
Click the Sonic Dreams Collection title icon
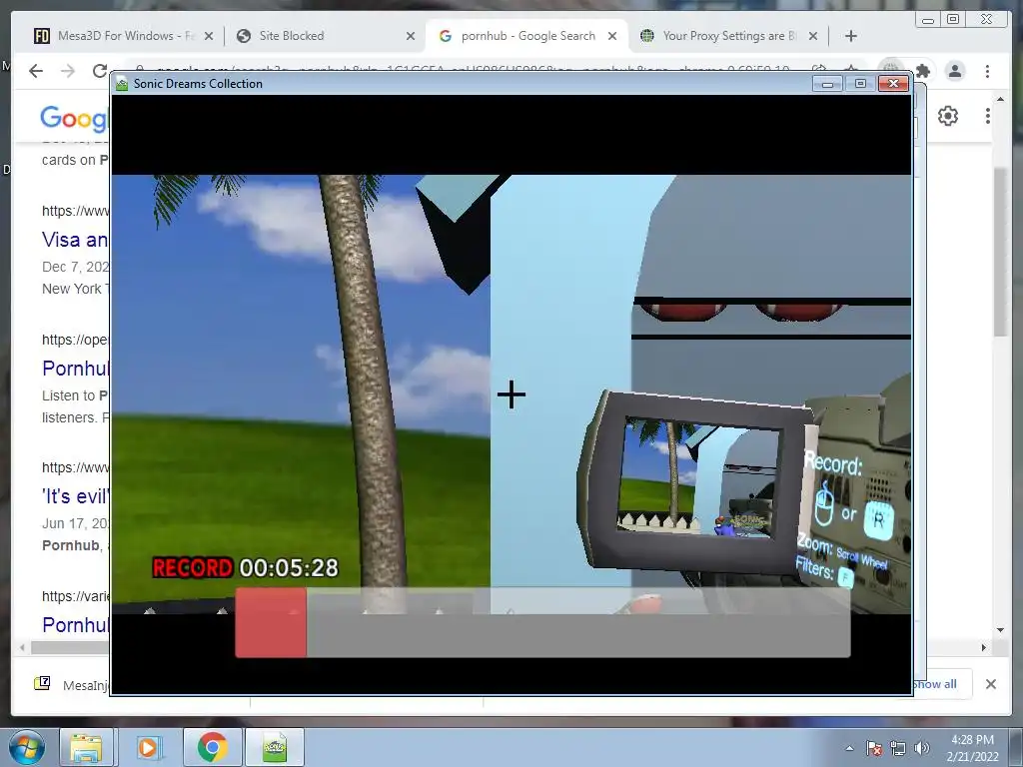[x=121, y=84]
